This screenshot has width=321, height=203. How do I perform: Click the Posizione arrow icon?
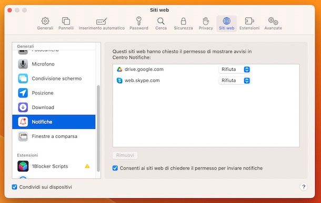click(x=23, y=93)
